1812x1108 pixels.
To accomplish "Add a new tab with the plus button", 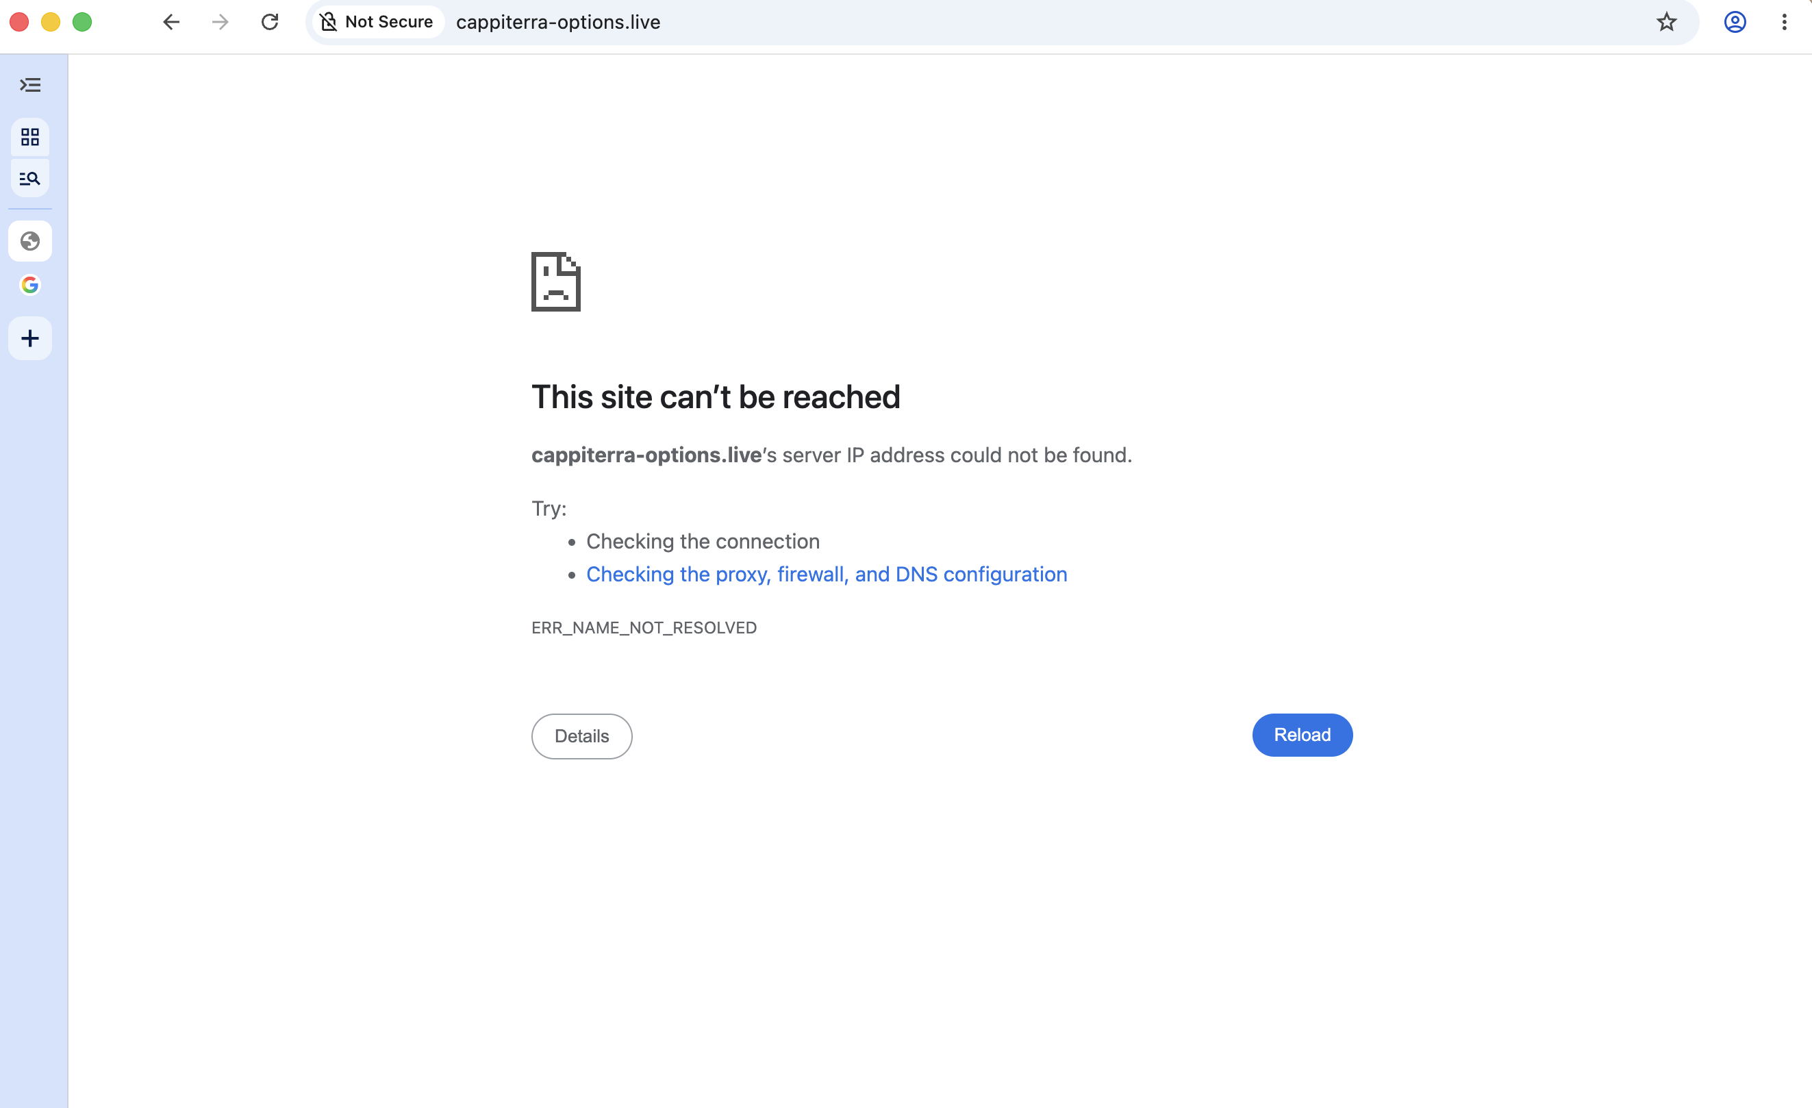I will 30,338.
